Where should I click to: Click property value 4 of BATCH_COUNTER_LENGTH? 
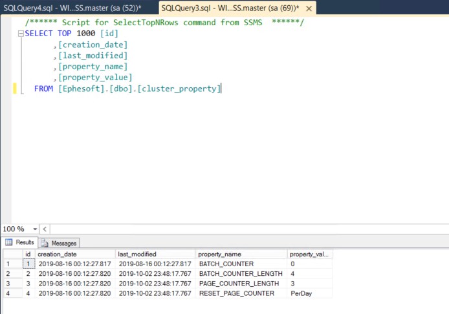coord(310,274)
